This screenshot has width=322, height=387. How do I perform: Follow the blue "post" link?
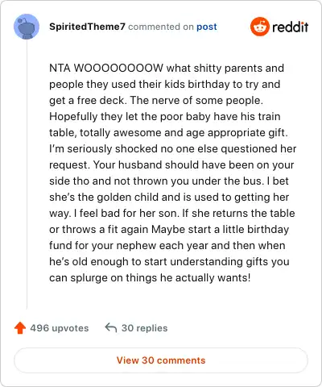207,27
